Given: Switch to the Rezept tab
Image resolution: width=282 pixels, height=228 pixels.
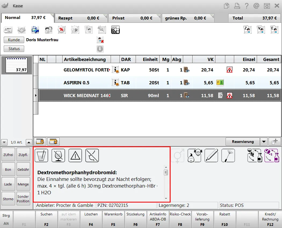Looking at the screenshot, I should (81, 18).
